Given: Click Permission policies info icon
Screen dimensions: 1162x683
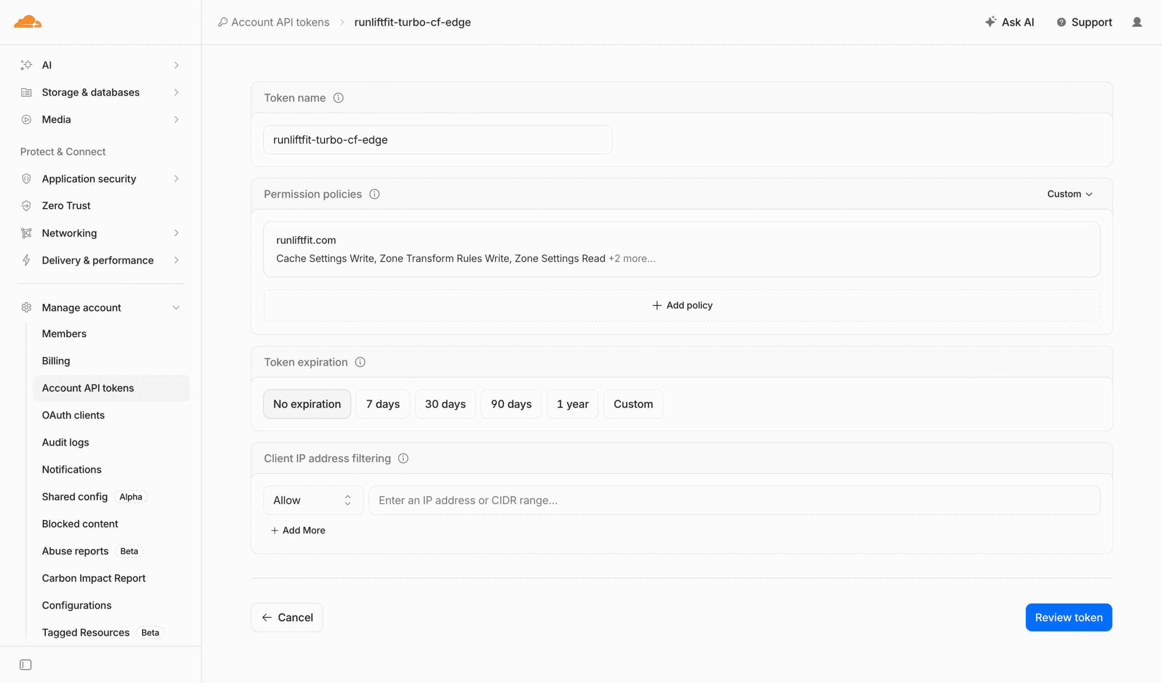Looking at the screenshot, I should (x=374, y=194).
